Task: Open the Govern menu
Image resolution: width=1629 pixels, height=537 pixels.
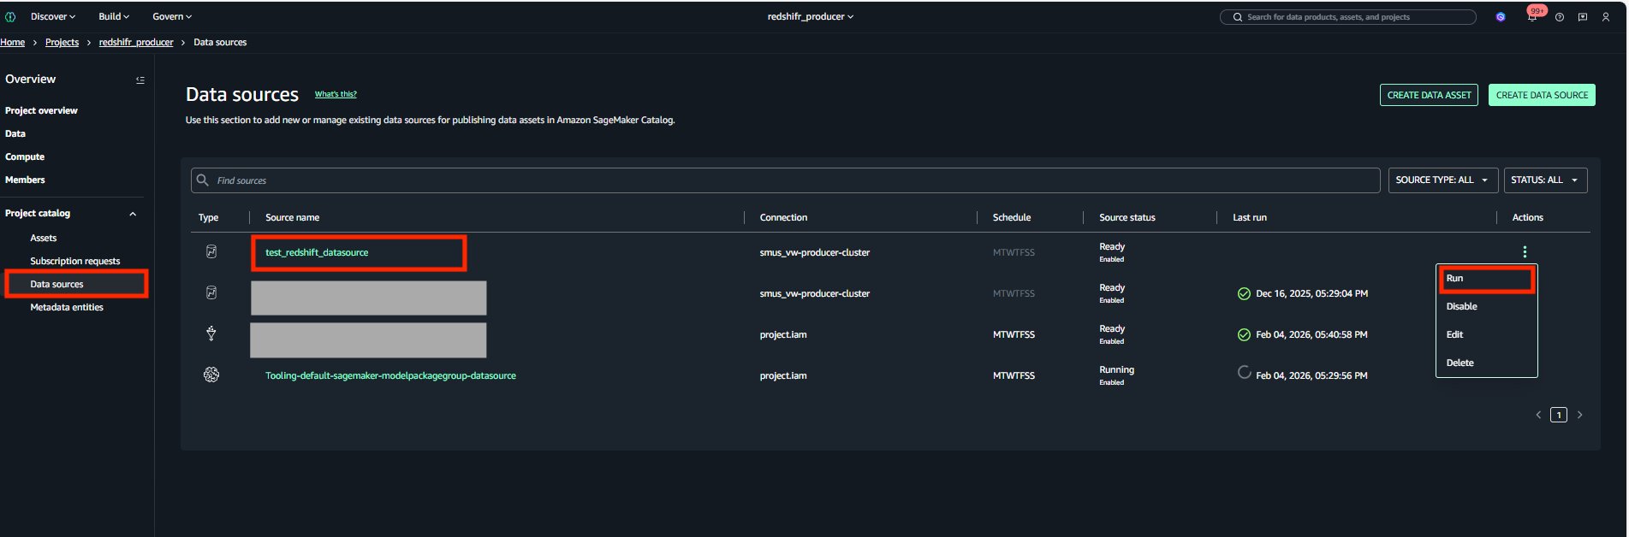Action: 172,16
